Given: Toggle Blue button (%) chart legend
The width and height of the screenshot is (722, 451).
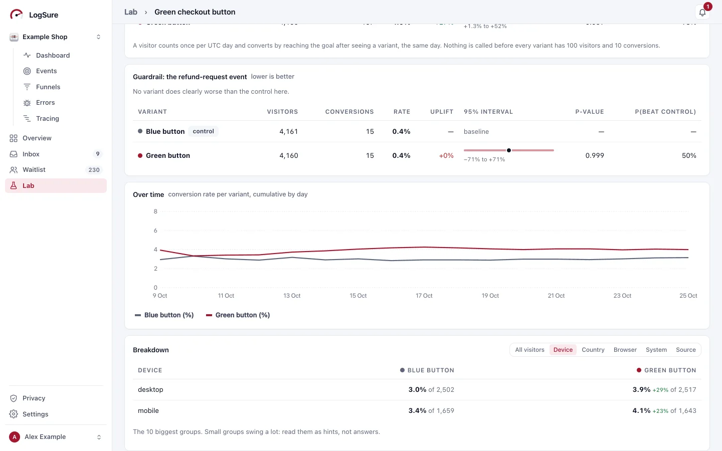Looking at the screenshot, I should (164, 315).
